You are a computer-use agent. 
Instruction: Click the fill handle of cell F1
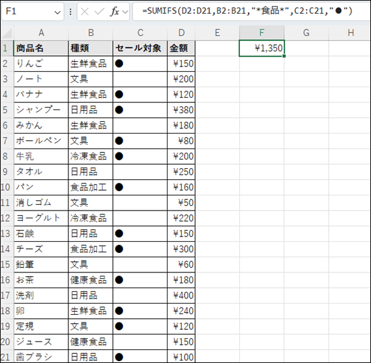pyautogui.click(x=284, y=56)
